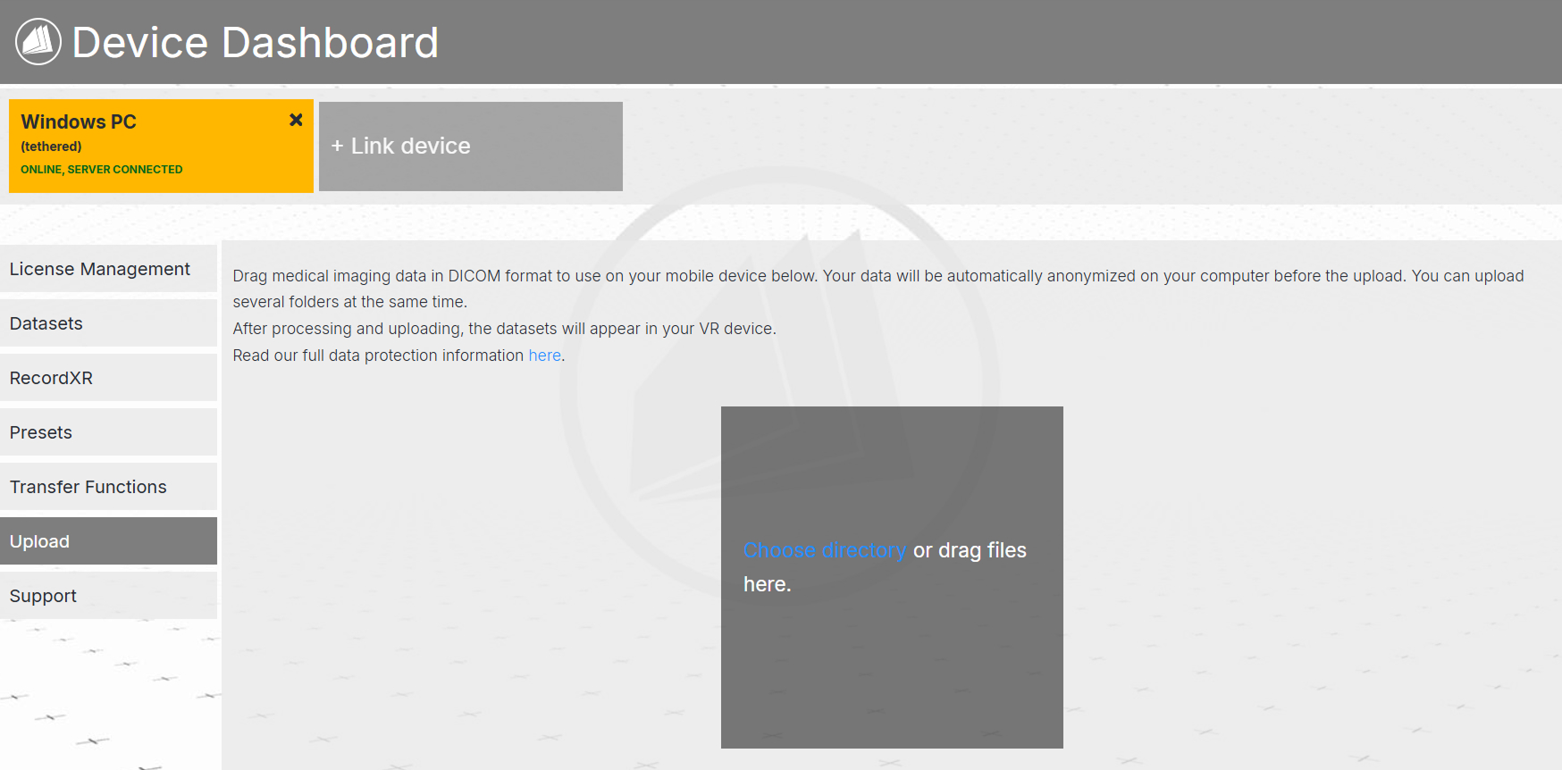This screenshot has width=1562, height=770.
Task: Click the Choose directory link
Action: pos(824,550)
